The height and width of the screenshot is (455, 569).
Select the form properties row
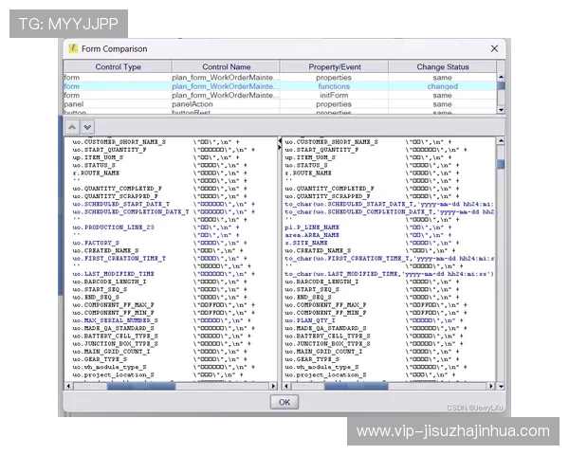(283, 78)
